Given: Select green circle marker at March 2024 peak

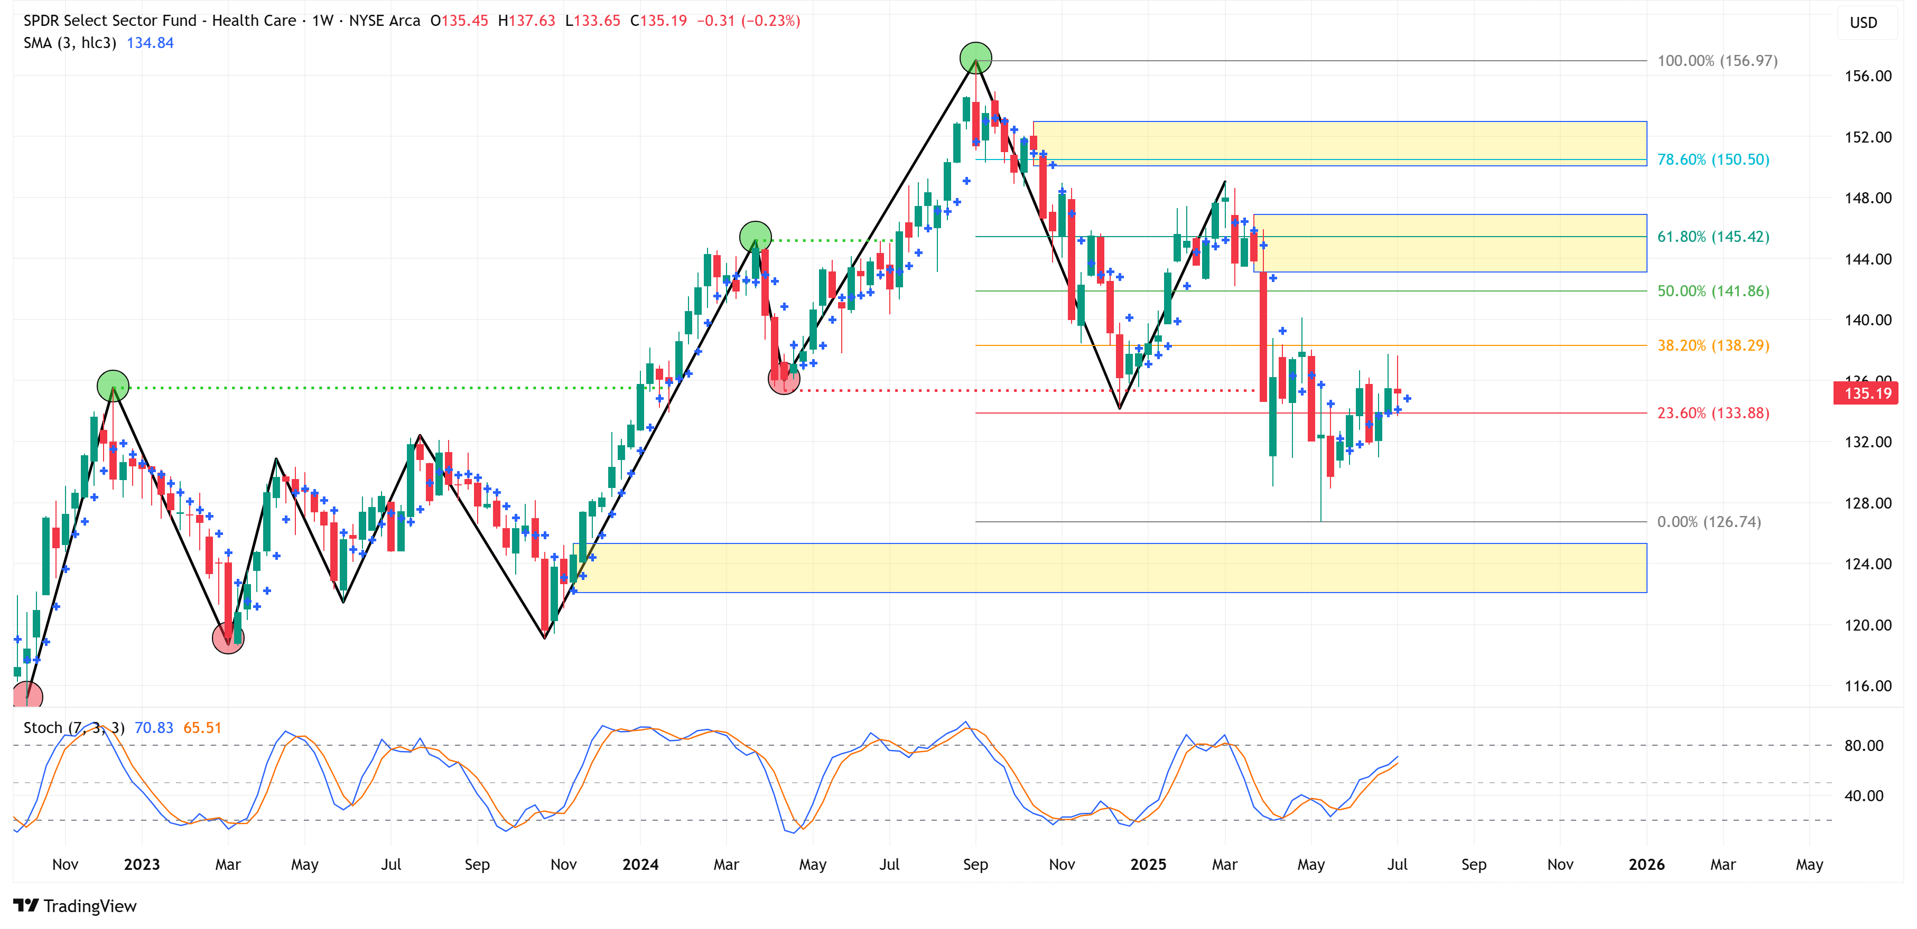Looking at the screenshot, I should point(756,237).
